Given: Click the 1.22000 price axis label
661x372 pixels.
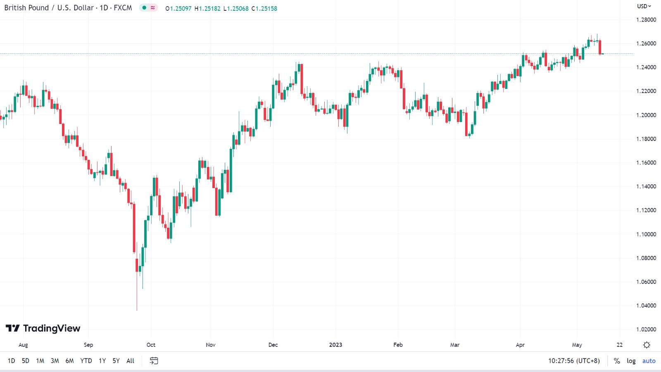Looking at the screenshot, I should coord(646,91).
